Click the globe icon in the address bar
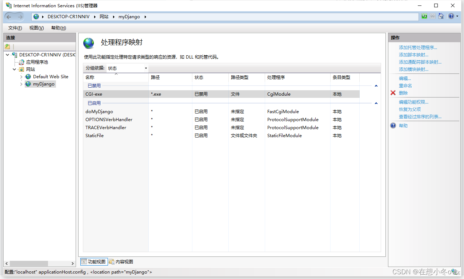Screen dimensions: 464x279 coord(36,17)
